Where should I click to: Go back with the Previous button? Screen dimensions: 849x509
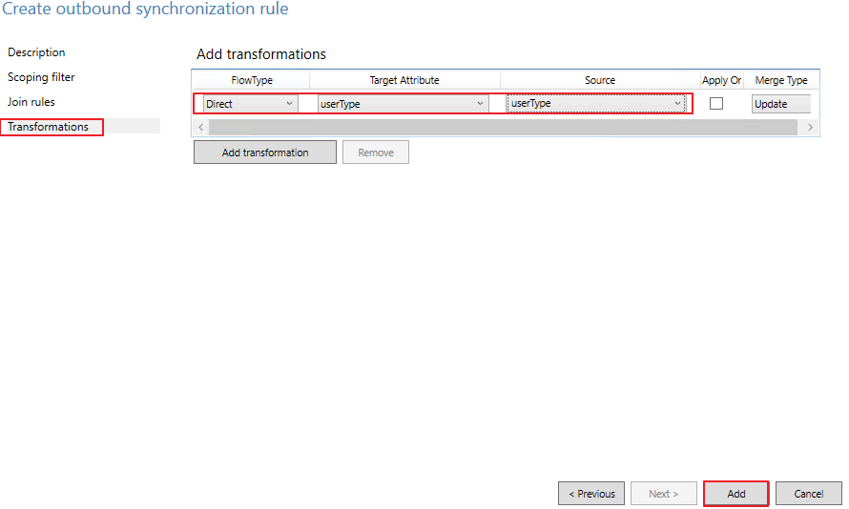point(591,494)
